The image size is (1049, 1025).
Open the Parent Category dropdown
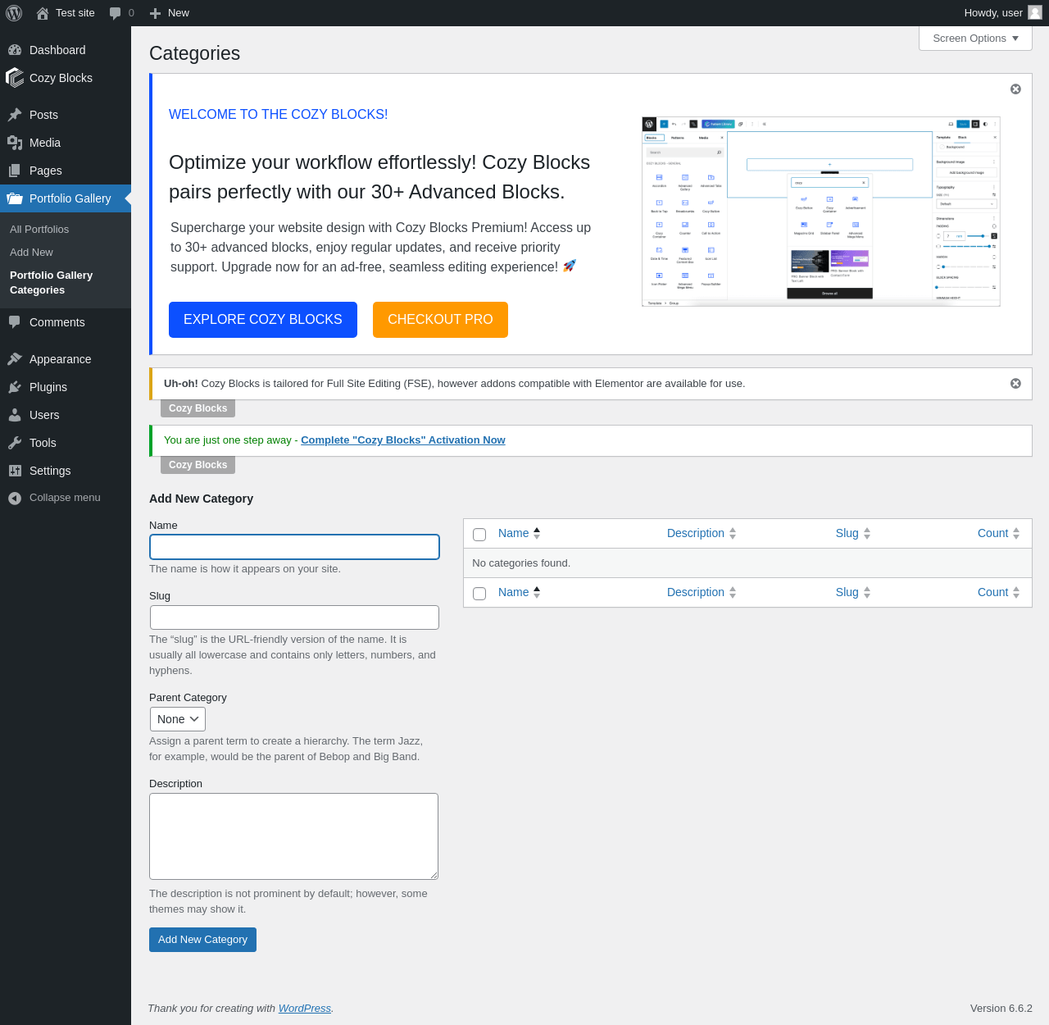pyautogui.click(x=177, y=719)
